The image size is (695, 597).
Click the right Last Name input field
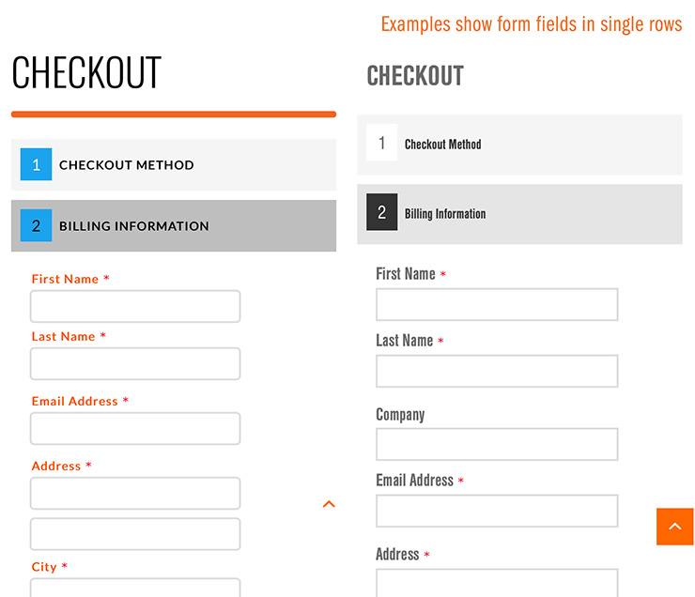(497, 371)
